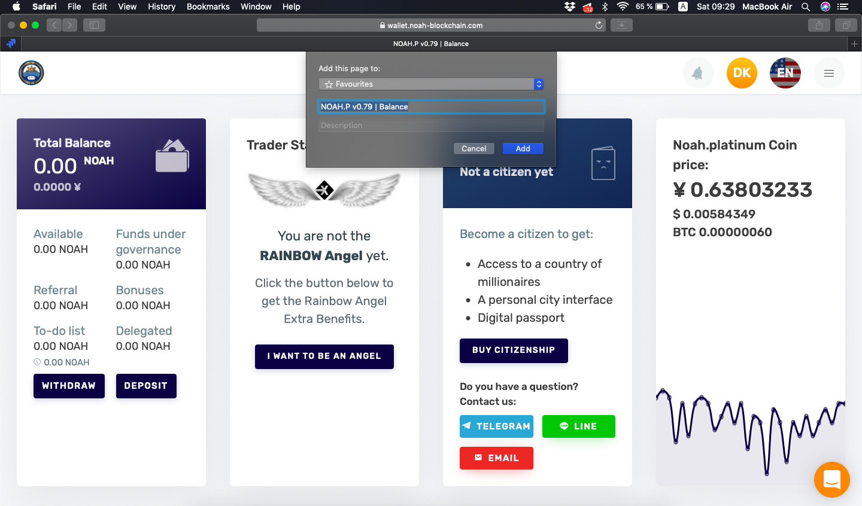Click the bookmarks star button in toolbar
862x506 pixels.
(x=621, y=25)
